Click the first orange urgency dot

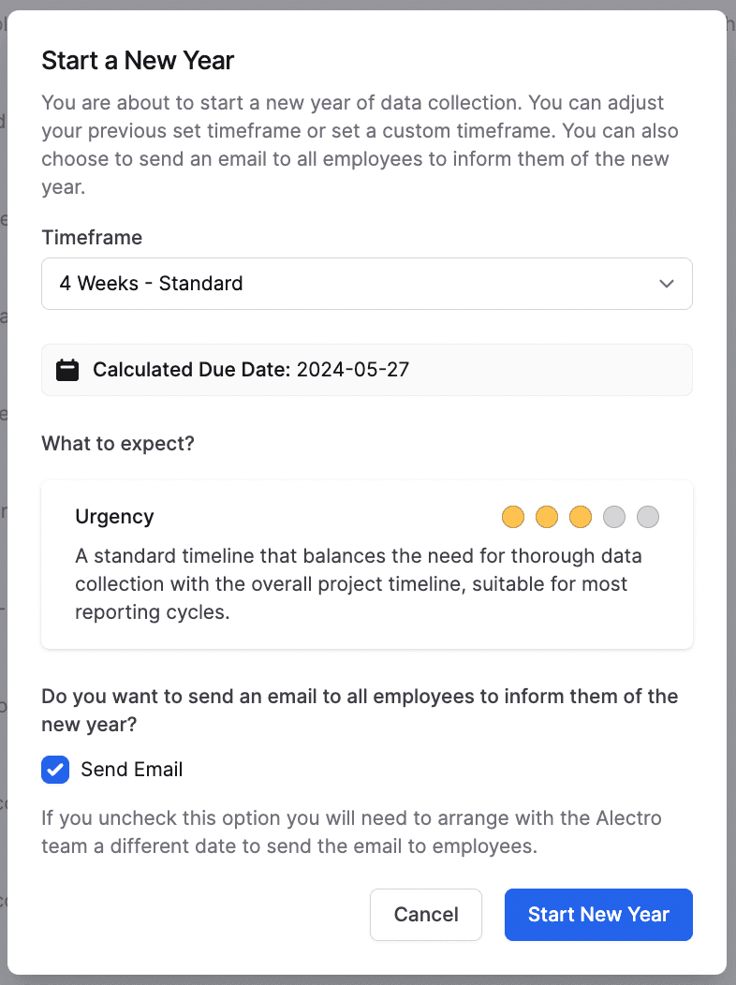tap(513, 517)
